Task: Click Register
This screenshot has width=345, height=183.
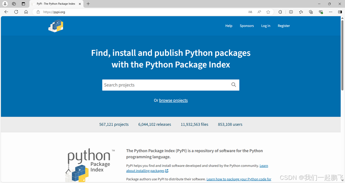Action: tap(284, 26)
